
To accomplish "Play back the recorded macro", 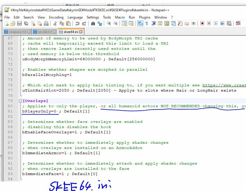I will (x=216, y=23).
